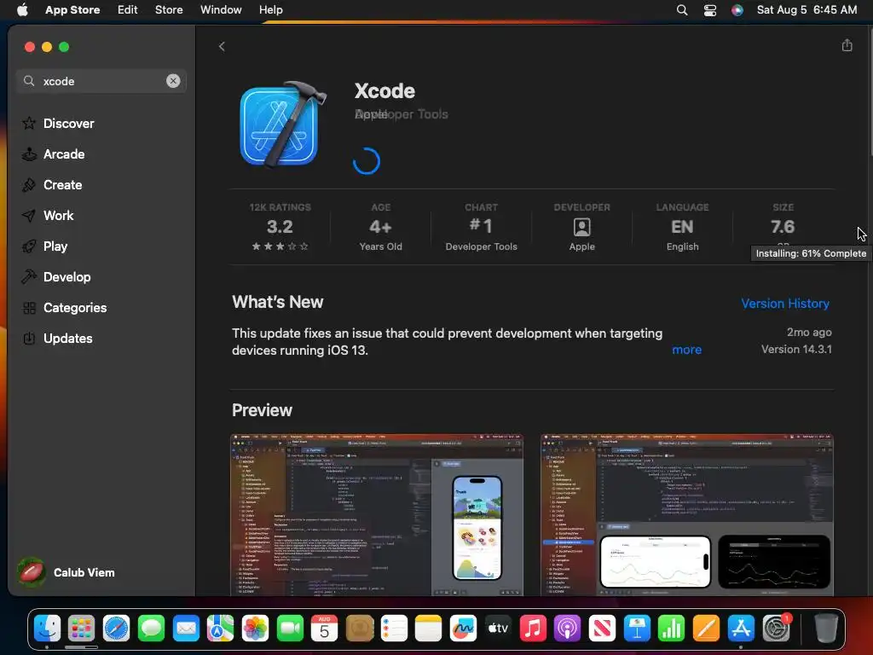Open the Calub Viem account profile
Viewport: 873px width, 655px height.
tap(66, 572)
